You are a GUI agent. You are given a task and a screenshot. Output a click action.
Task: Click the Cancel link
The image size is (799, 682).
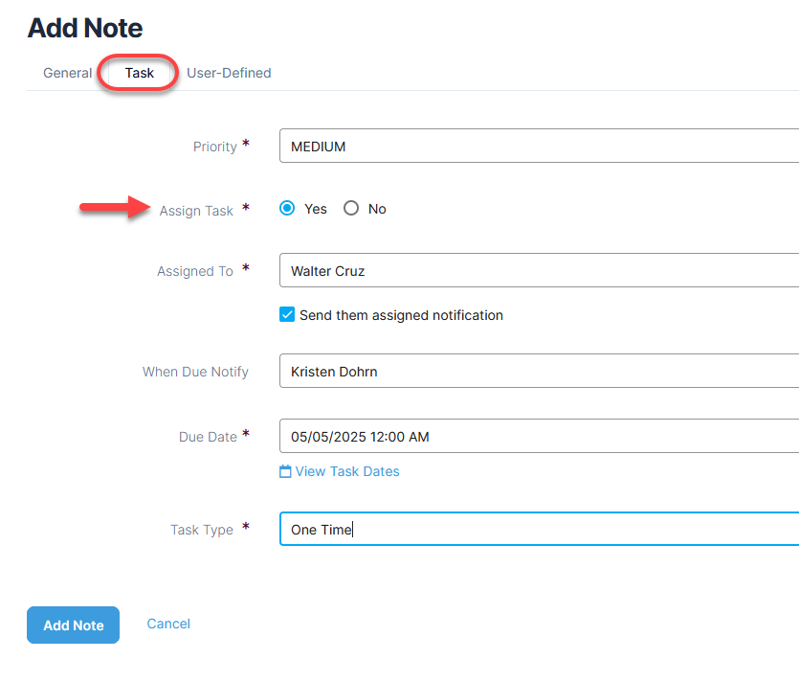168,624
